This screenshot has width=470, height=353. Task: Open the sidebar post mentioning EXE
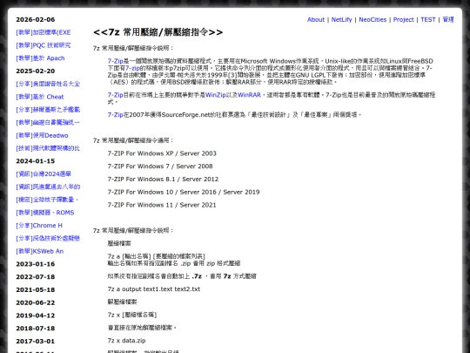coord(44,32)
